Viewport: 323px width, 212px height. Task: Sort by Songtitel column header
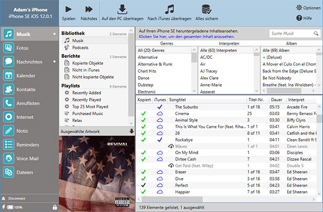pos(207,100)
